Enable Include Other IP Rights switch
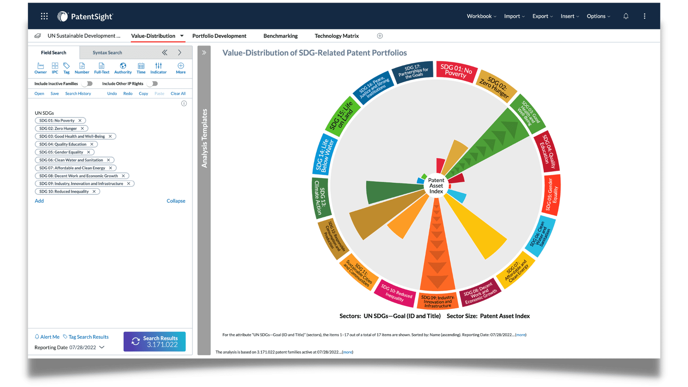 point(152,83)
